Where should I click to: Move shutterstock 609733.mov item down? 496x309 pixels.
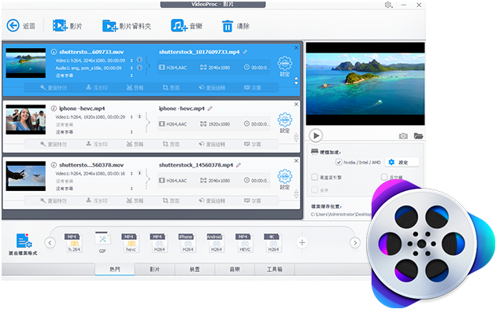point(296,83)
